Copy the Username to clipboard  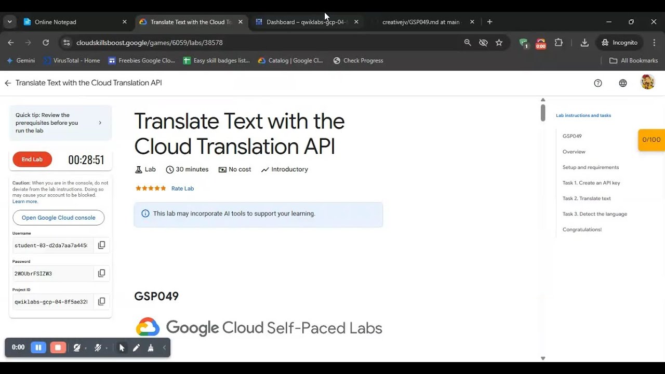click(102, 245)
